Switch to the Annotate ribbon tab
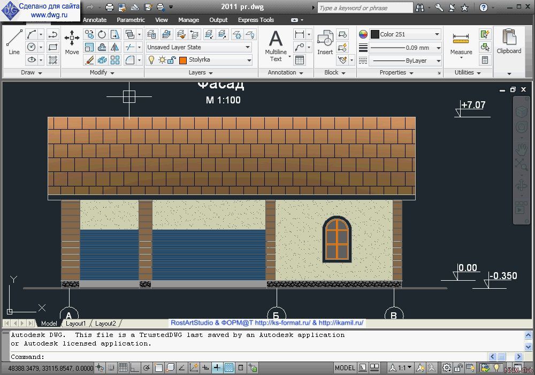Viewport: 535px width, 375px height. point(95,20)
